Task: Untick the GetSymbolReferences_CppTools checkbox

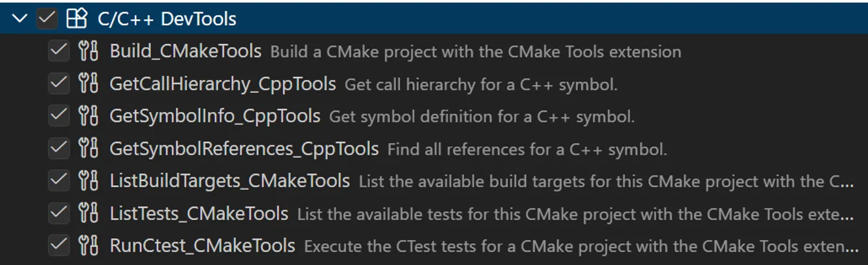Action: pos(59,148)
